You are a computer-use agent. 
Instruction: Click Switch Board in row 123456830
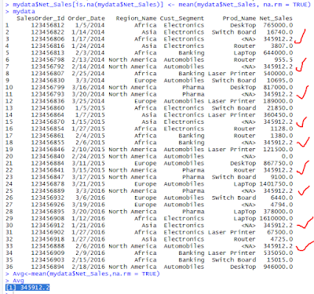[234, 80]
